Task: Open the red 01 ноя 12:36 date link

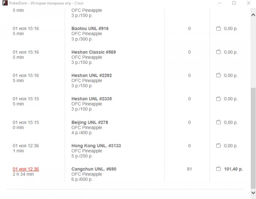Action: point(26,169)
